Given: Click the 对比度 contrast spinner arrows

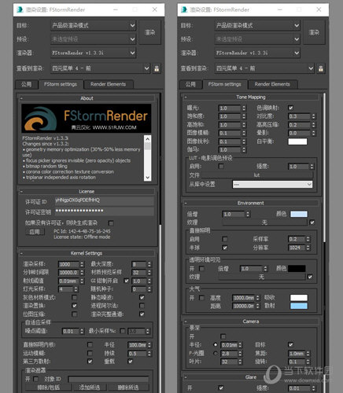Looking at the screenshot, I should coord(314,116).
